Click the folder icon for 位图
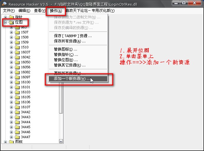This screenshot has width=204, height=151. (11, 22)
